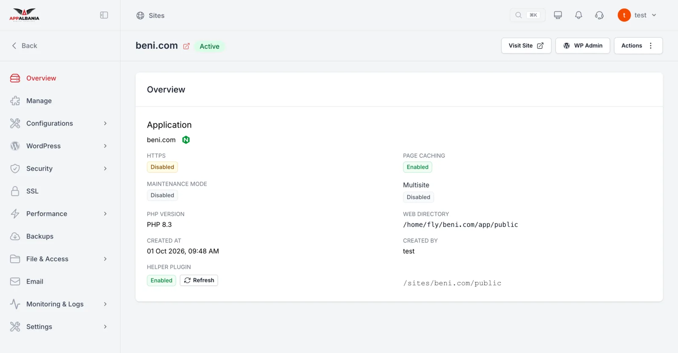The width and height of the screenshot is (678, 353).
Task: Click the Security shield icon
Action: click(x=15, y=169)
